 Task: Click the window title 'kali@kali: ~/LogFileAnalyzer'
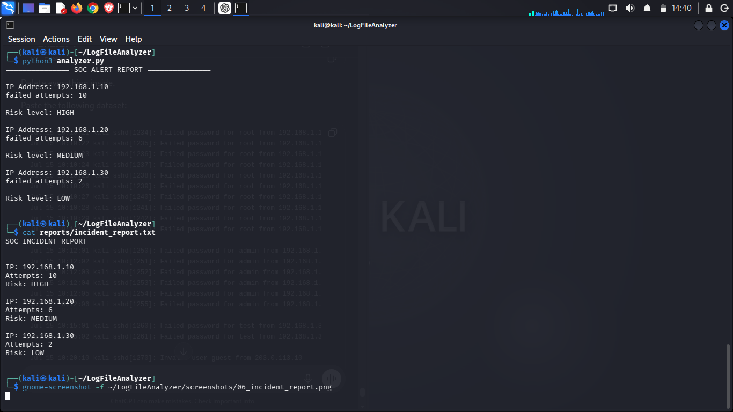point(355,25)
